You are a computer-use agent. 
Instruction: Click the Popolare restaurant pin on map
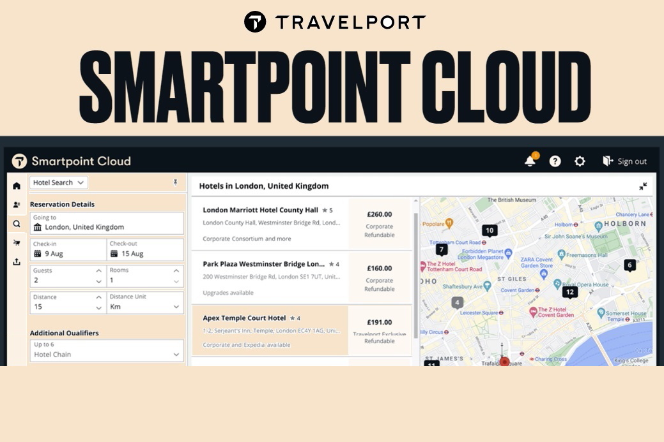coord(449,223)
